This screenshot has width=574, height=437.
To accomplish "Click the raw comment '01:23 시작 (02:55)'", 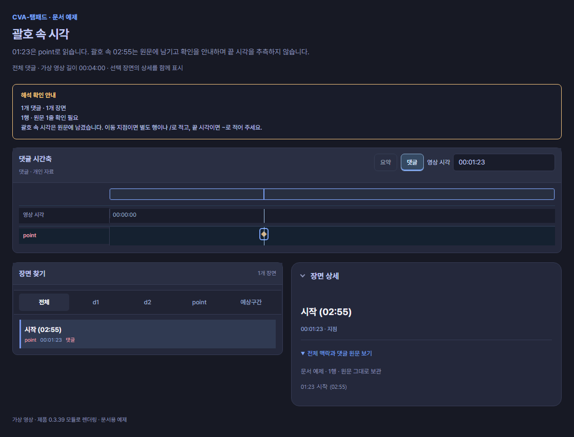I will (x=323, y=387).
